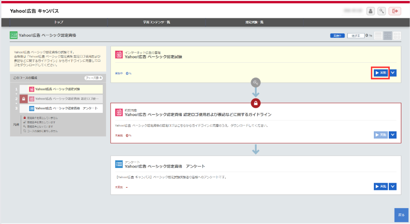Click the red lock circle icon above ガイドライン card
The height and width of the screenshot is (224, 410).
(256, 103)
